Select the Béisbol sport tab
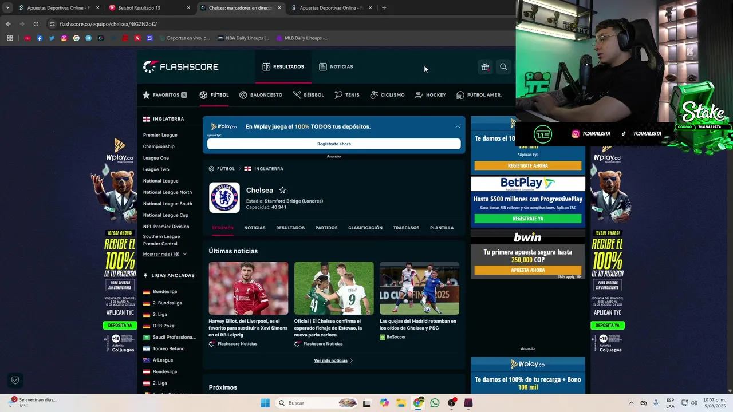This screenshot has width=733, height=412. (x=308, y=95)
